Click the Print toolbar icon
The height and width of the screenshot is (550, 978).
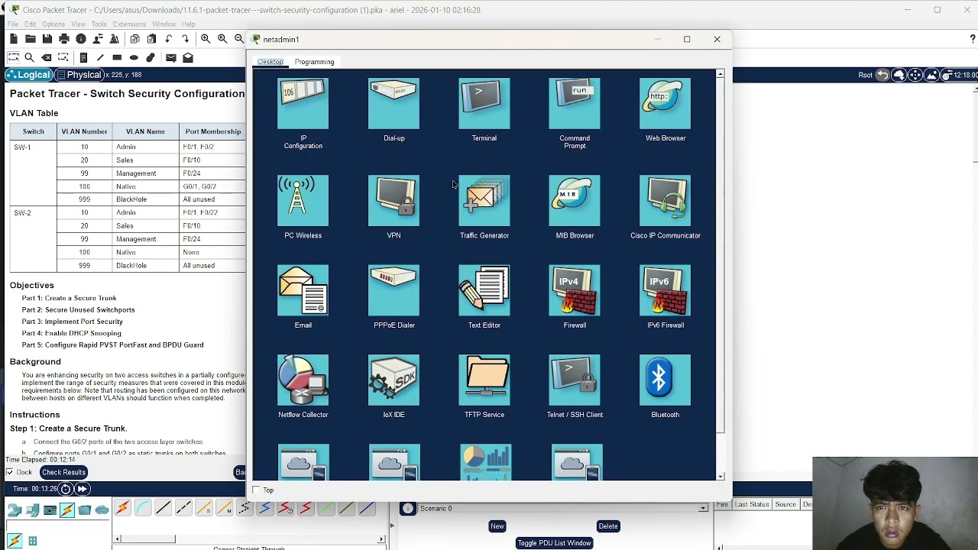(x=64, y=39)
